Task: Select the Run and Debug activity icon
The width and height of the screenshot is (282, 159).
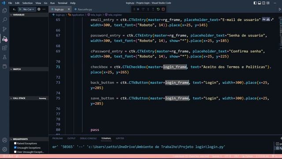Action: (4, 38)
